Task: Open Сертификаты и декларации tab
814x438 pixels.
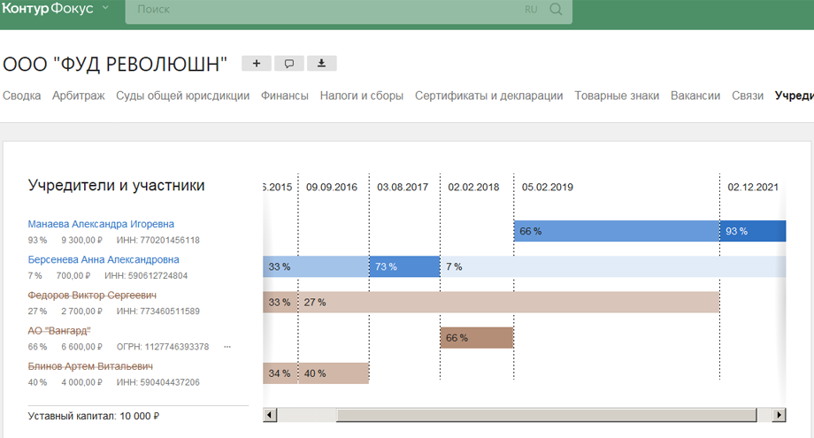Action: (x=488, y=96)
